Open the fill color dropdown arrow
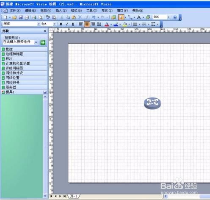210x200 pixels. (129, 24)
